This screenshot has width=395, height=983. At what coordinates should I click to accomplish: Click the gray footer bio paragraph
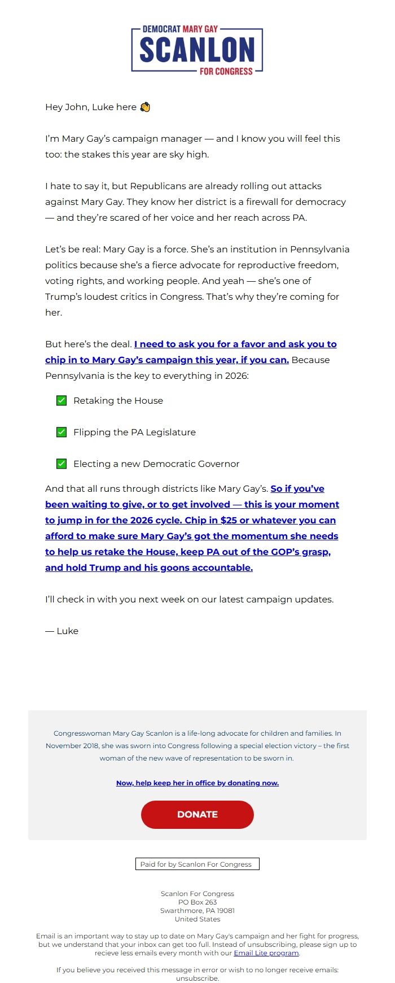197,745
